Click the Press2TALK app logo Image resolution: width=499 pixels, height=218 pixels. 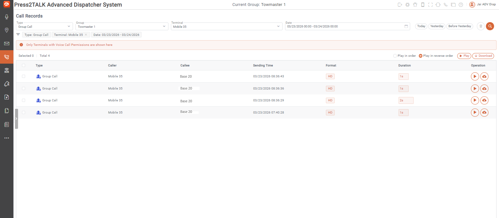click(x=7, y=4)
